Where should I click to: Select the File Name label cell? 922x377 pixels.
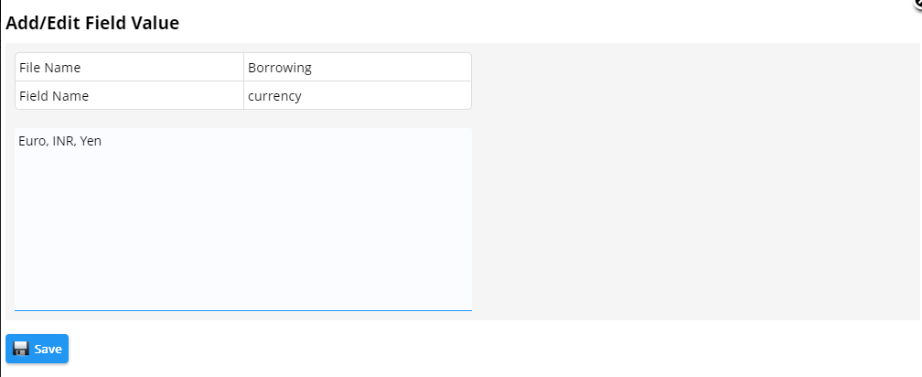[129, 67]
